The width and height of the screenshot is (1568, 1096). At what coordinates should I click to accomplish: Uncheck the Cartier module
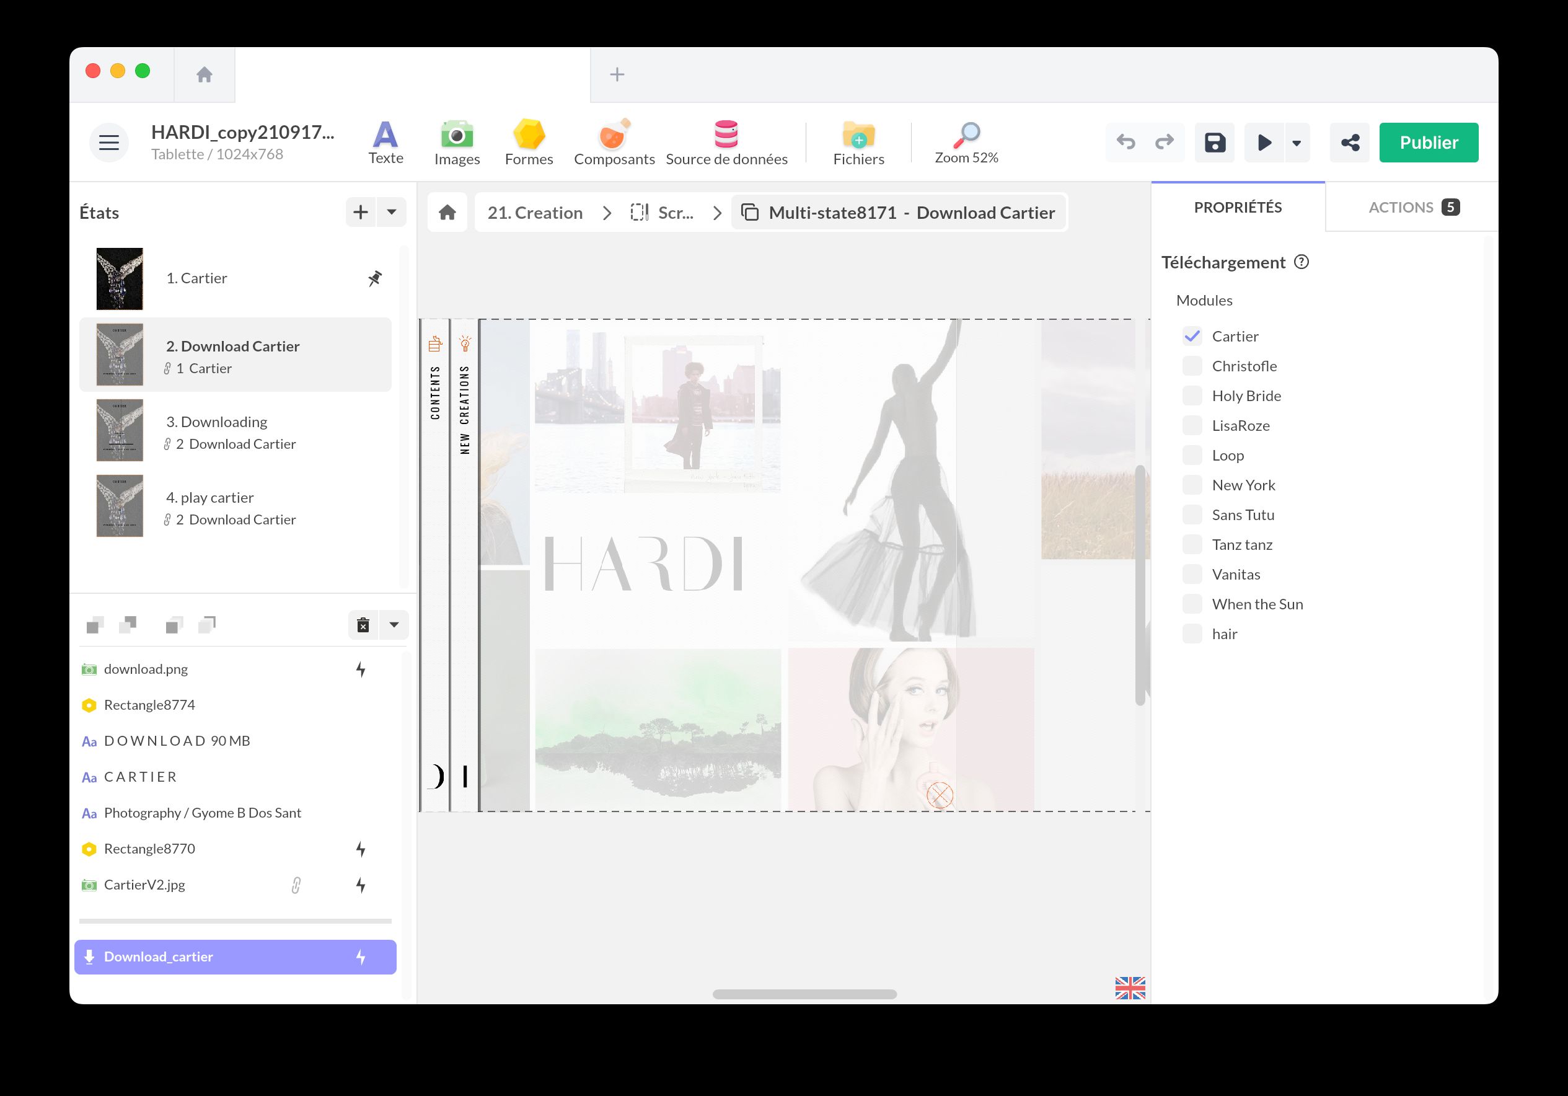click(x=1192, y=336)
